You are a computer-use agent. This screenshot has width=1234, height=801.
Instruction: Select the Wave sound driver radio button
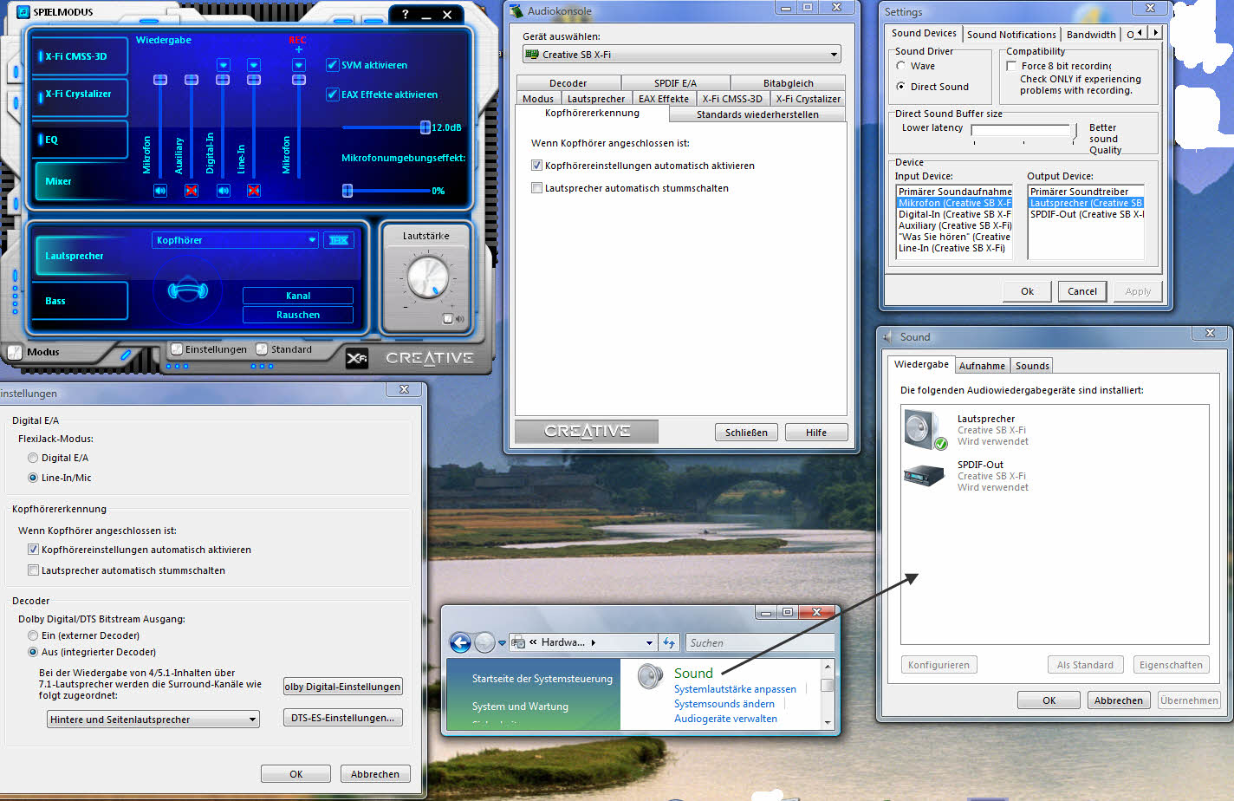coord(901,66)
